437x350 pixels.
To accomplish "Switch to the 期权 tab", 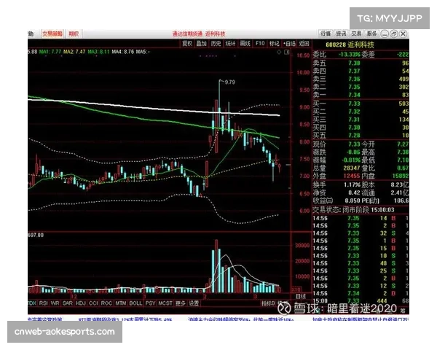I will (x=73, y=34).
